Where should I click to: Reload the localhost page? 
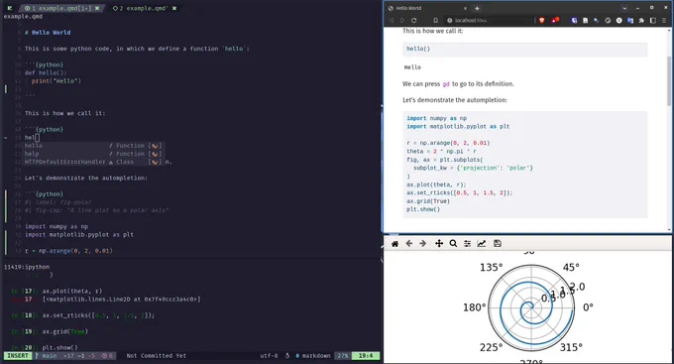414,20
